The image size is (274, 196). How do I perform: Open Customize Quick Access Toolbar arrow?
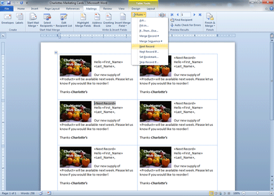point(27,3)
